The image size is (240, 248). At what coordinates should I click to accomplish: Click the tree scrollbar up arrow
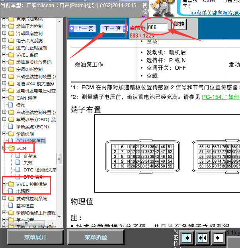[x=59, y=22]
